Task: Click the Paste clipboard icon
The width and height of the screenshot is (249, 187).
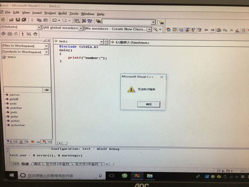Action: click(x=45, y=20)
